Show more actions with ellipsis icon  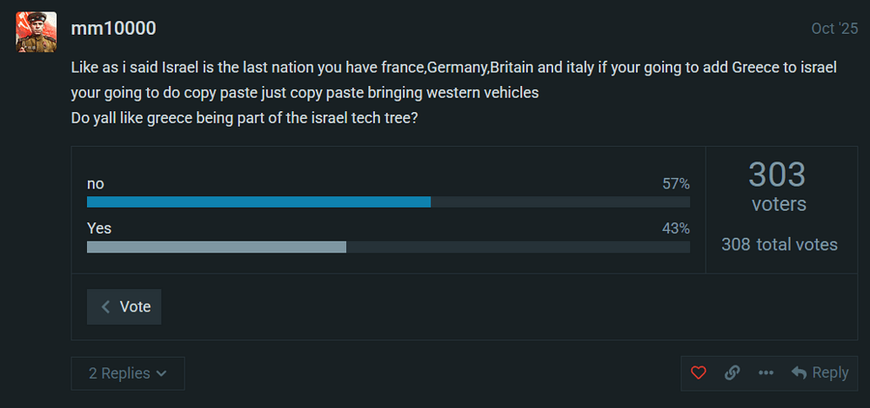766,372
